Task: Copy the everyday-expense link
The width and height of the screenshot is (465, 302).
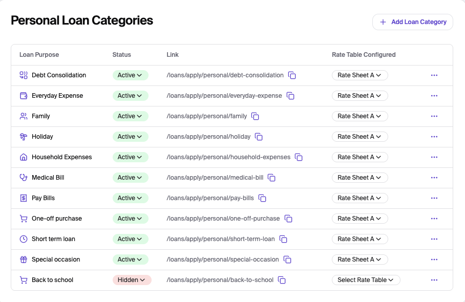Action: coord(290,96)
